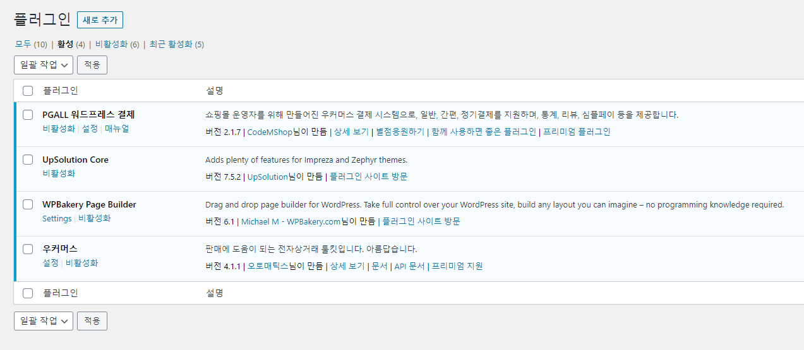Click the top 적용 button
The image size is (804, 350).
pos(92,65)
